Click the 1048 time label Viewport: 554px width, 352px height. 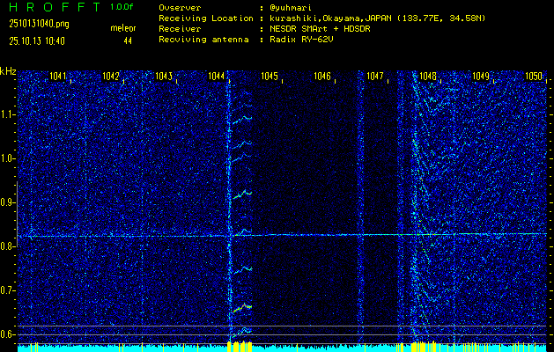428,76
